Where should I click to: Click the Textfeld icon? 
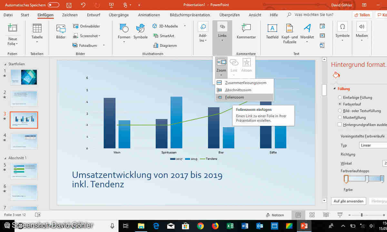point(272,28)
